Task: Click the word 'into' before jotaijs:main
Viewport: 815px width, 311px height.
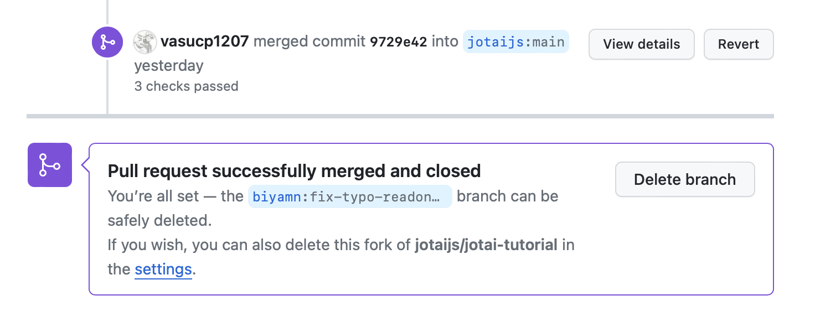Action: [x=445, y=42]
